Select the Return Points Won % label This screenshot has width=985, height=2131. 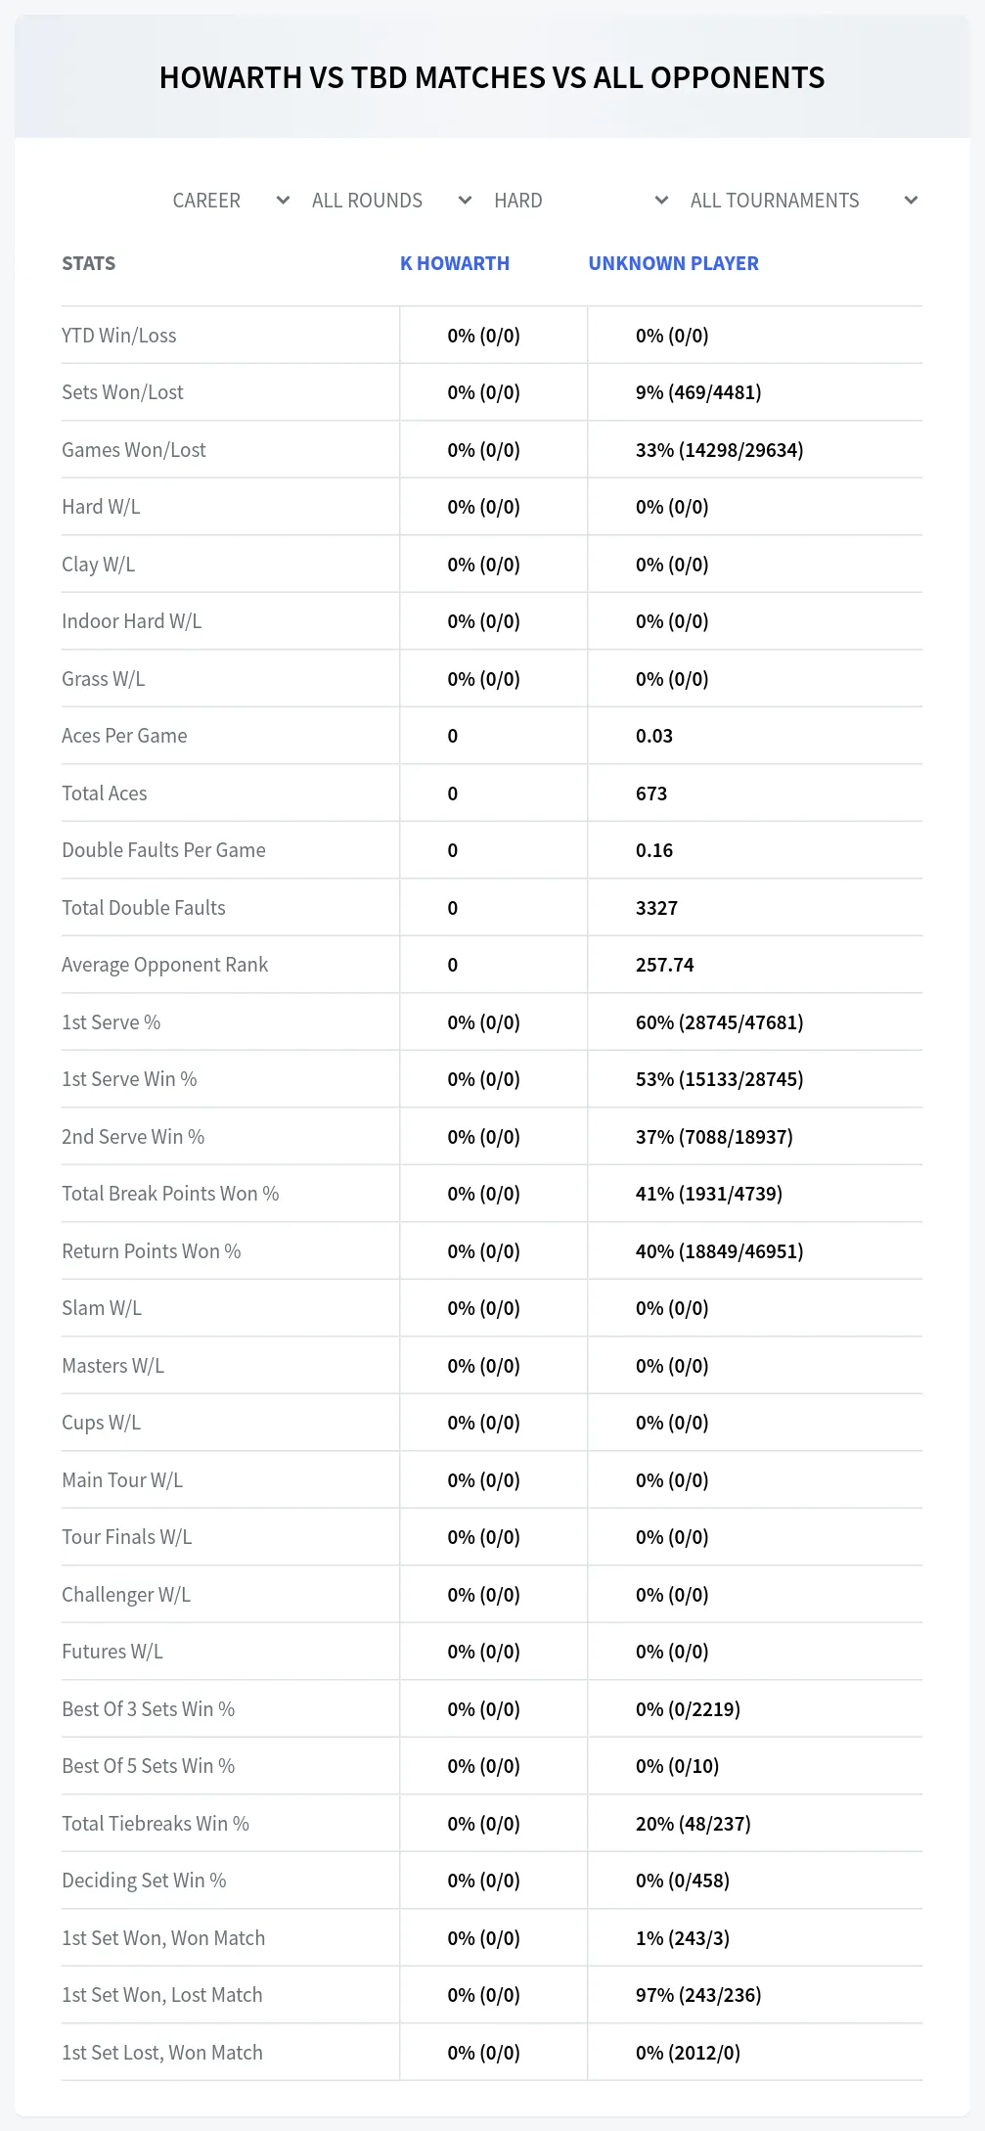tap(152, 1251)
